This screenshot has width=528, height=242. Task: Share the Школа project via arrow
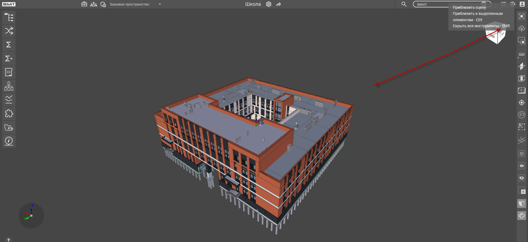click(x=279, y=4)
